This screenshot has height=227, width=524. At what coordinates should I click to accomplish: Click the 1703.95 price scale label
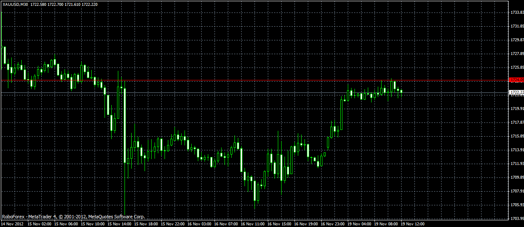(517, 219)
